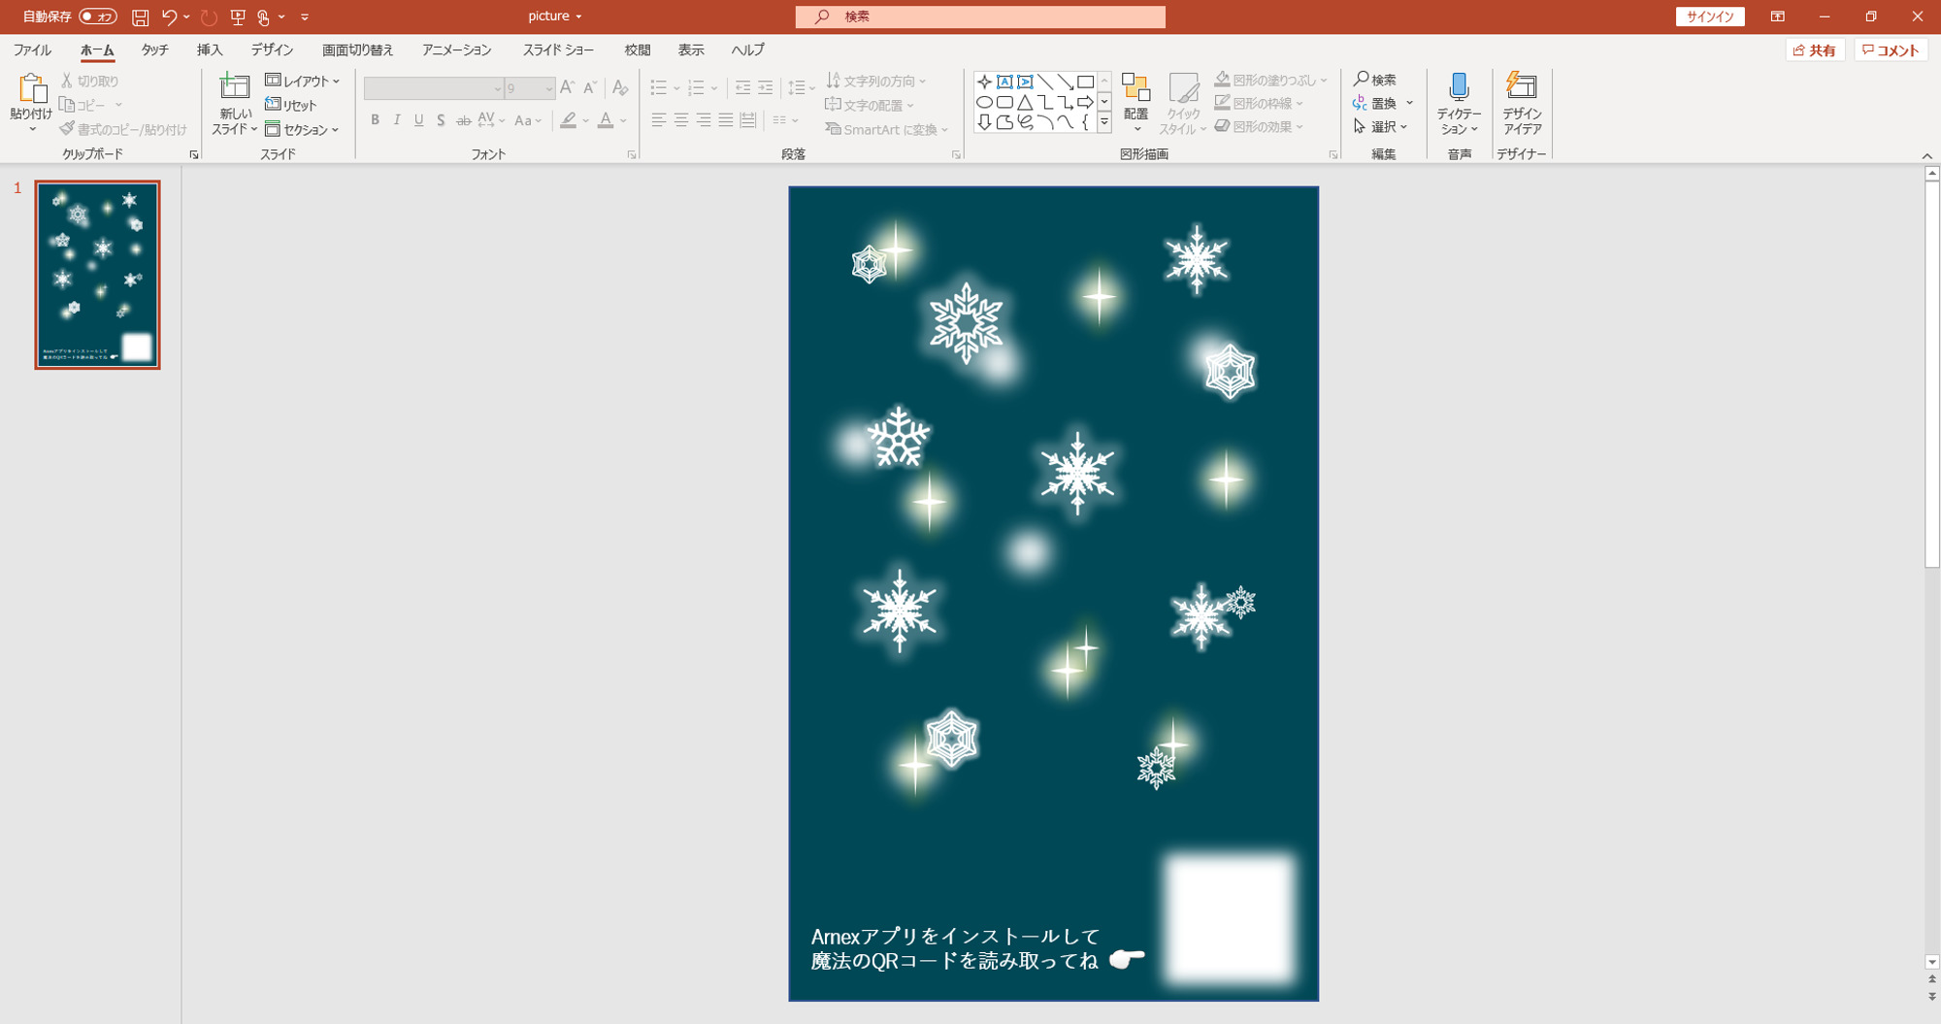Start slideshow from beginning icon
1941x1024 pixels.
click(237, 17)
